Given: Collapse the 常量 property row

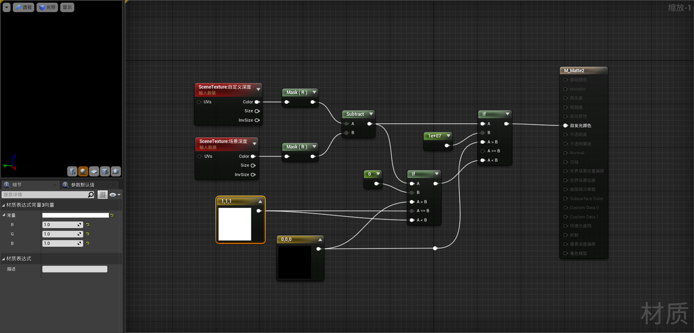Looking at the screenshot, I should tap(4, 215).
